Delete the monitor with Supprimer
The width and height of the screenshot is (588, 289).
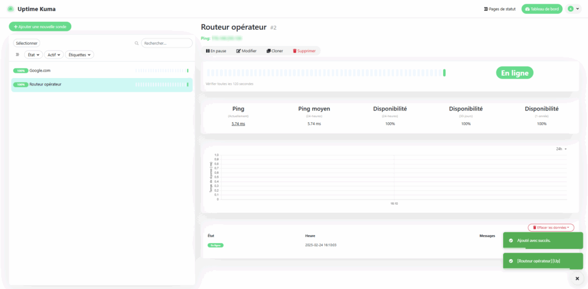tap(304, 51)
